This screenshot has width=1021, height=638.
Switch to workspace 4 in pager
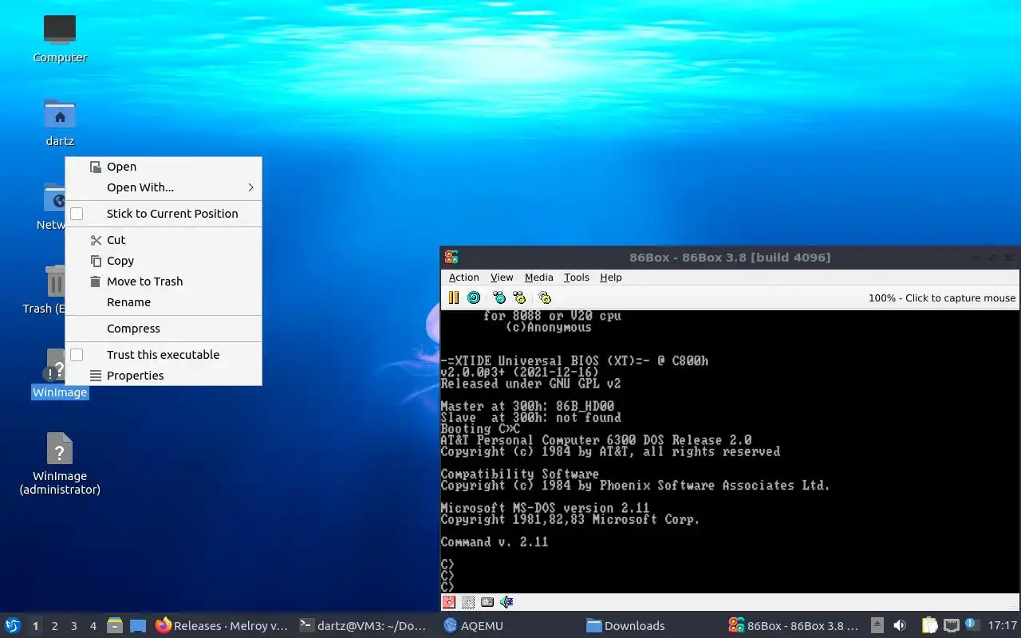point(93,626)
